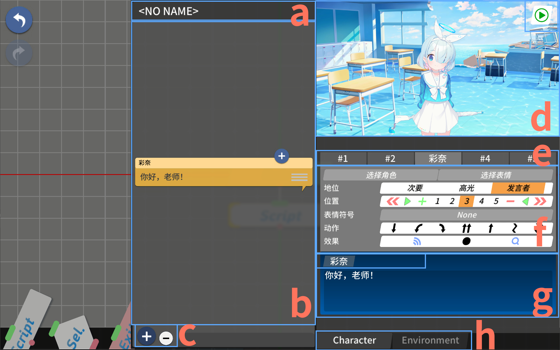560x350 pixels.
Task: Switch to character slot #1 tab
Action: click(x=343, y=159)
